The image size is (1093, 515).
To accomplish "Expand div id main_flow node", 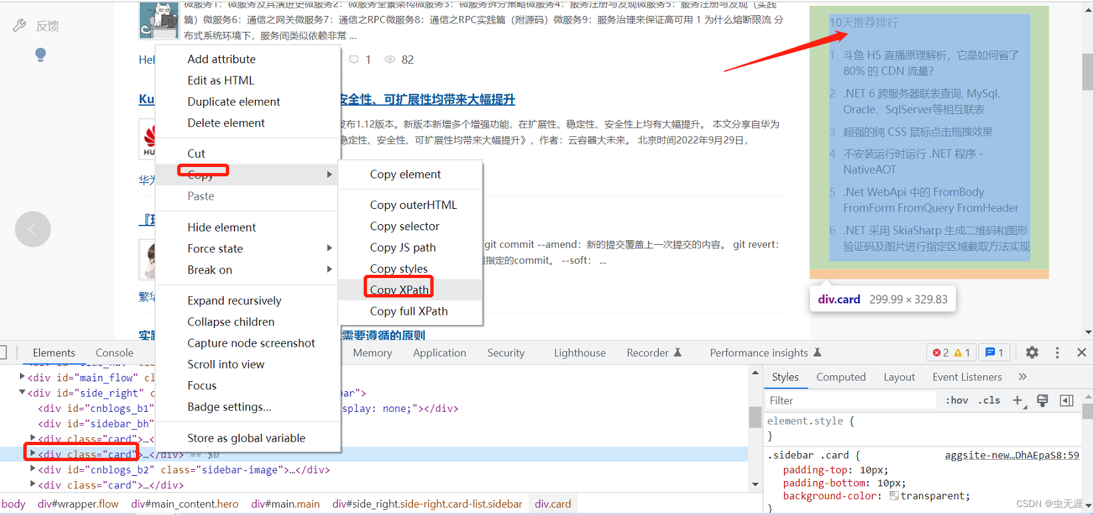I will pyautogui.click(x=22, y=377).
